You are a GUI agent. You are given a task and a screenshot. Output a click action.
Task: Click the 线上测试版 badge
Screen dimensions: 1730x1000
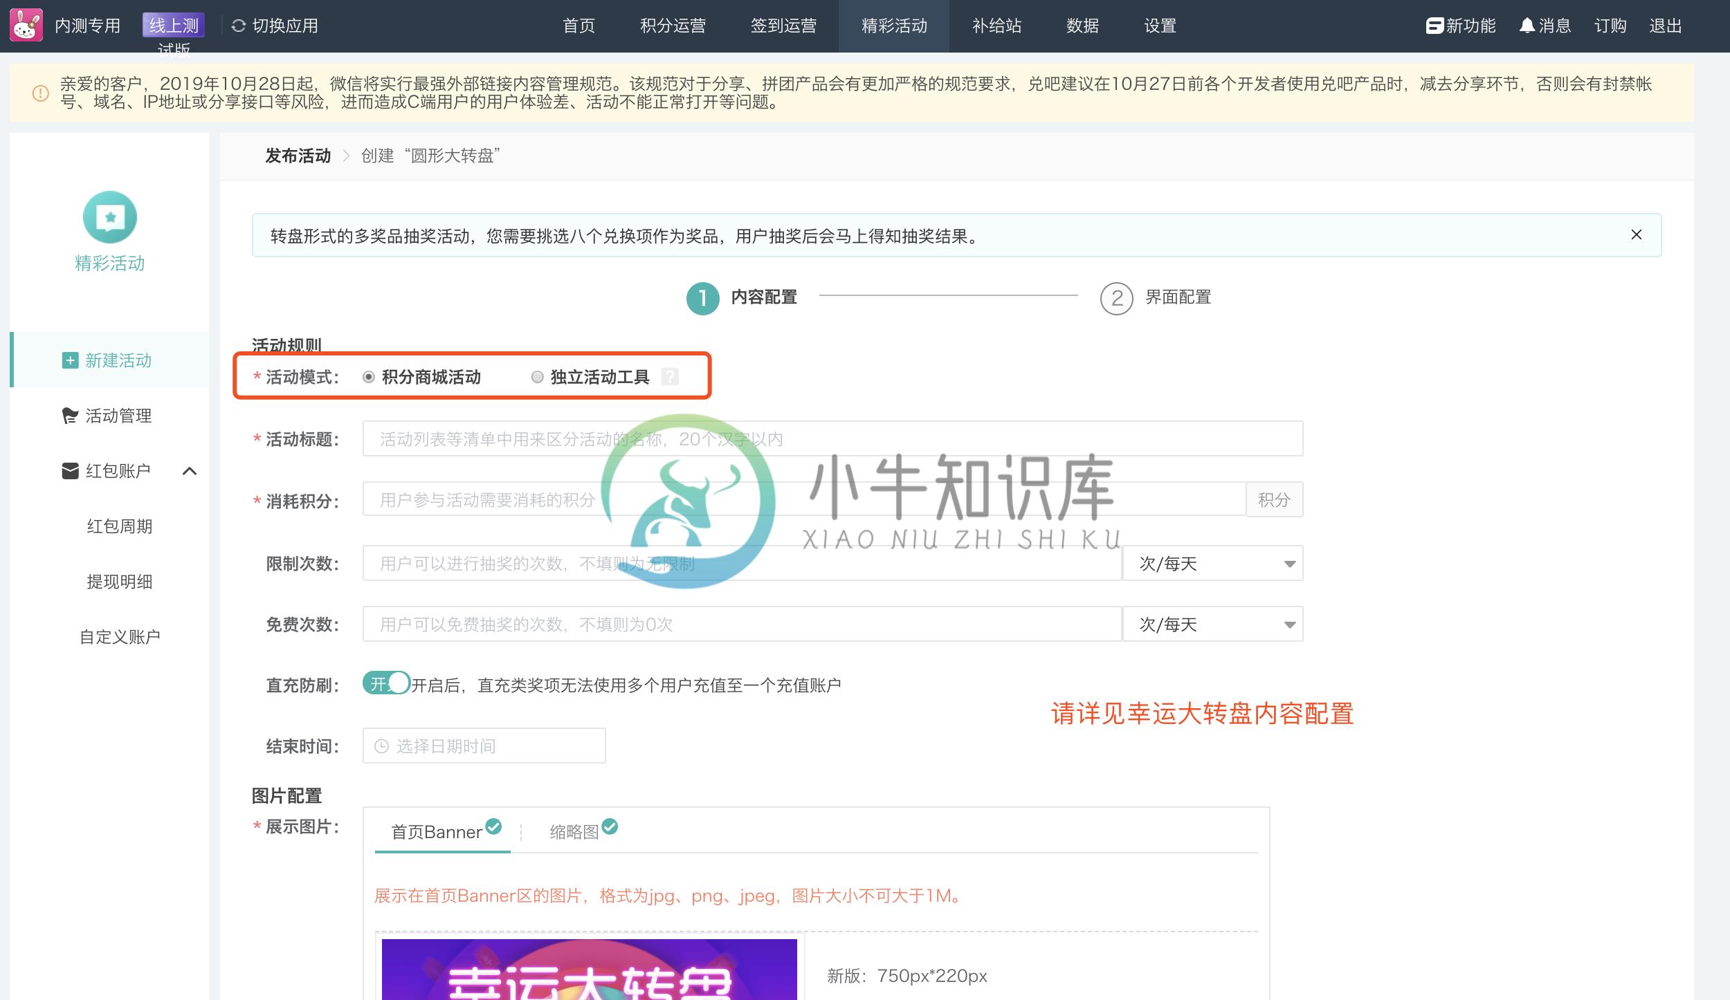[174, 26]
